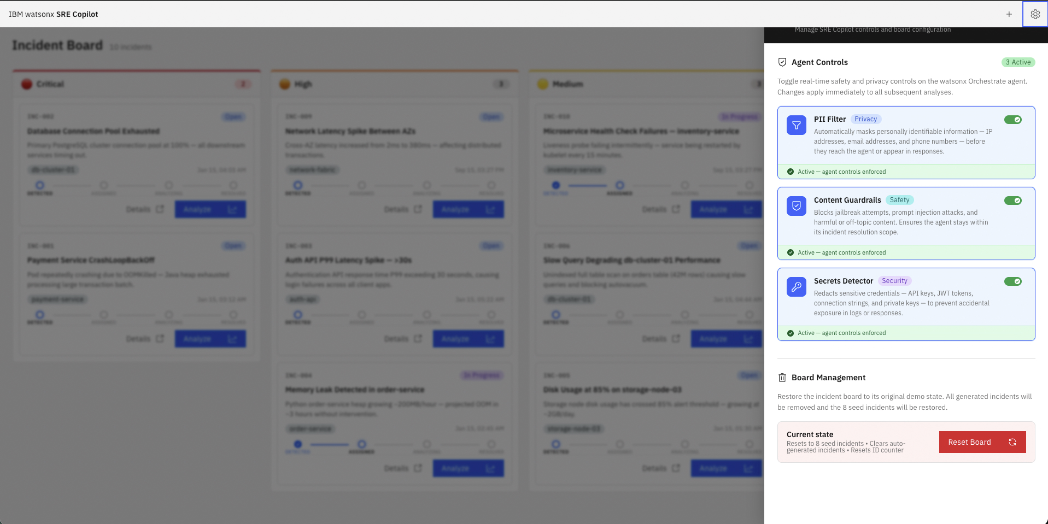1048x524 pixels.
Task: Click the Medium column yellow dot icon
Action: coord(543,84)
